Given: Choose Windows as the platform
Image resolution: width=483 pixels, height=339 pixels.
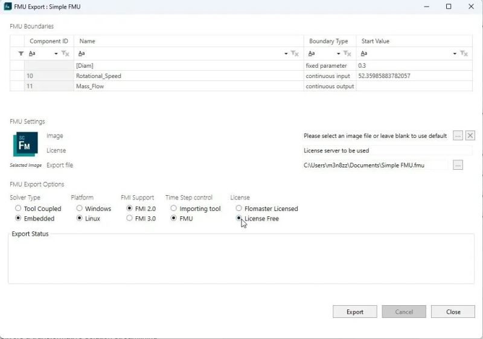Looking at the screenshot, I should pos(80,208).
